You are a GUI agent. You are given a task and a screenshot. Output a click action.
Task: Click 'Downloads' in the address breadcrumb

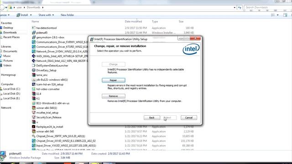[x=33, y=7]
